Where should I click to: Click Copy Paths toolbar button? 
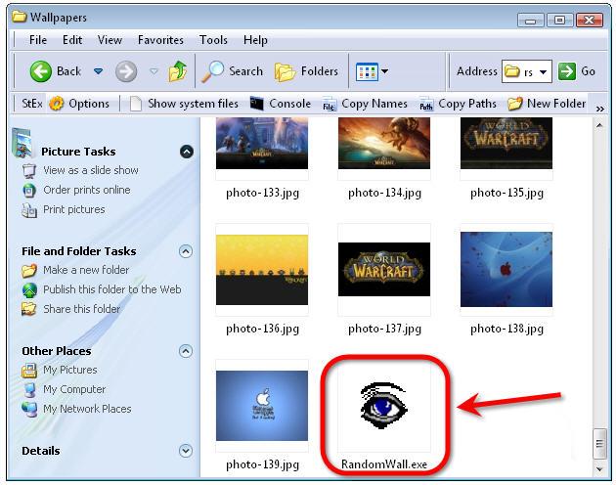(458, 105)
